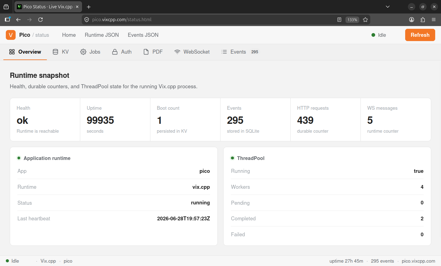The width and height of the screenshot is (441, 266).
Task: Click the Idle status in header
Action: [x=379, y=35]
